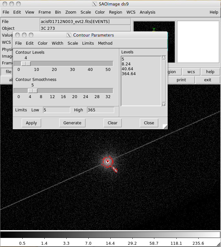Open the Region menu in main menubar

pos(116,12)
